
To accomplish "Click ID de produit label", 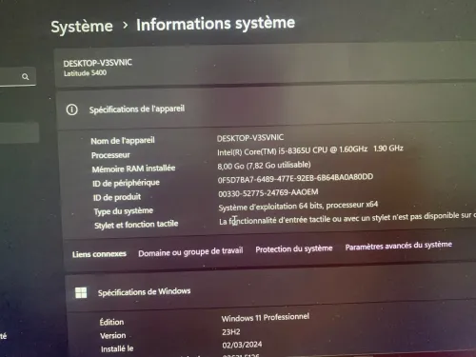I will tap(117, 197).
